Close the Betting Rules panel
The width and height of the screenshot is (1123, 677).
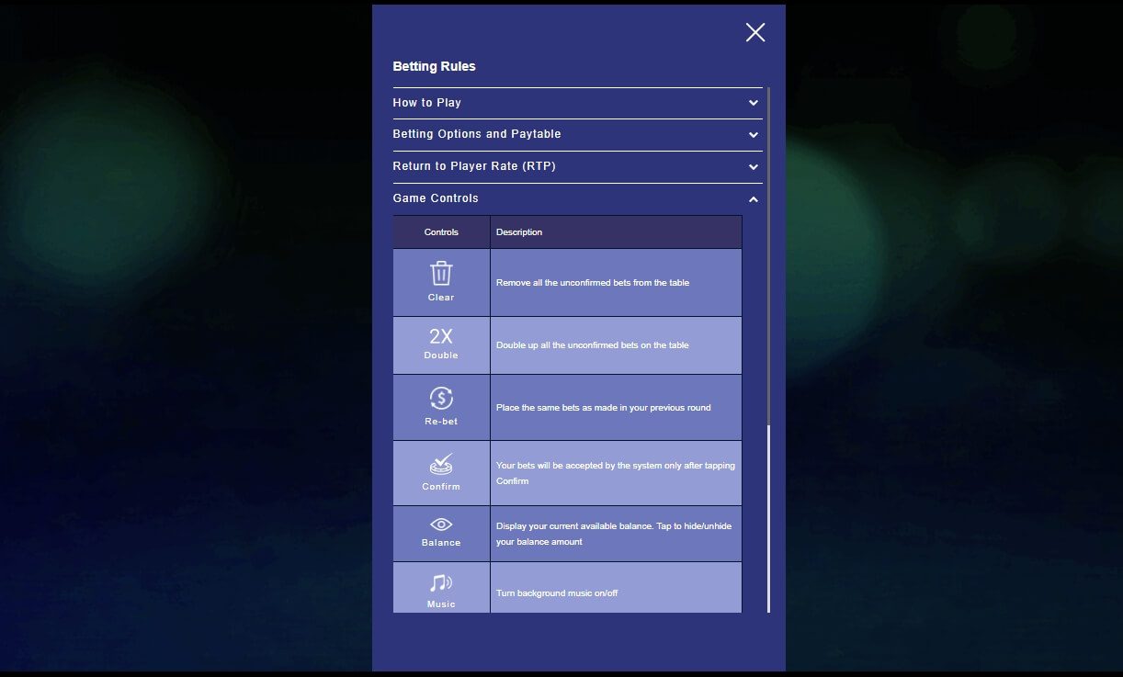(755, 33)
